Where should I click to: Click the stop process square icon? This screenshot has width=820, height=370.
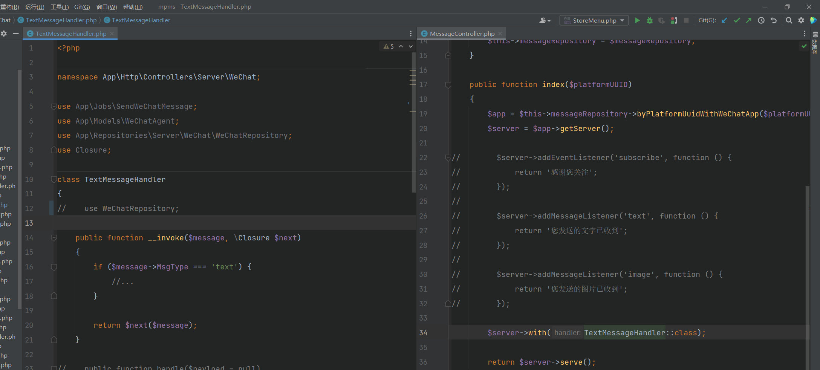coord(686,20)
